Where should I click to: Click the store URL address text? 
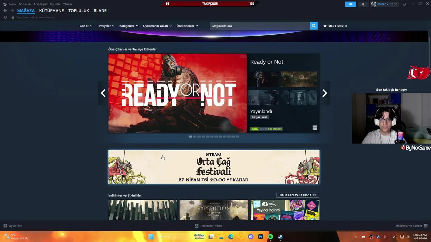(35, 17)
